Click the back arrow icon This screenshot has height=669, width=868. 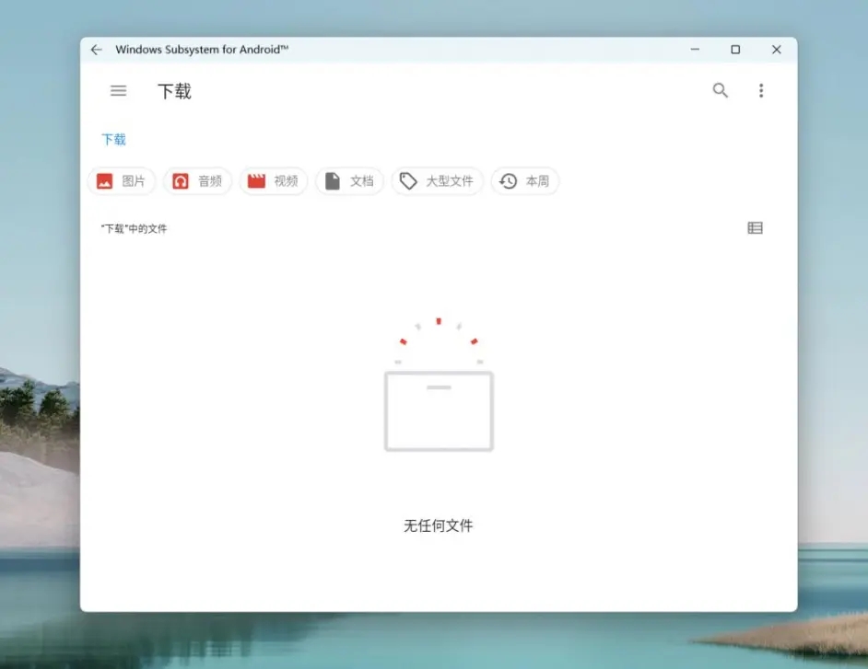point(96,50)
